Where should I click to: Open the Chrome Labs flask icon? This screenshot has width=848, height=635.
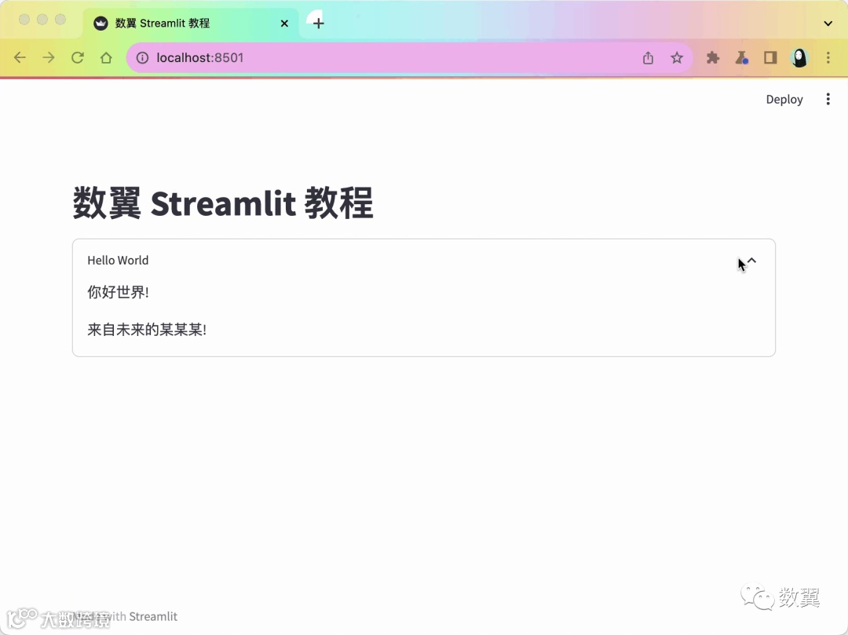(741, 58)
